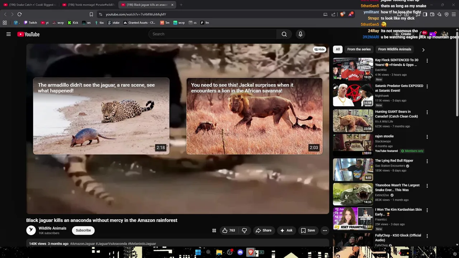459x258 pixels.
Task: Open the Granted Assets bookmark
Action: [x=139, y=23]
